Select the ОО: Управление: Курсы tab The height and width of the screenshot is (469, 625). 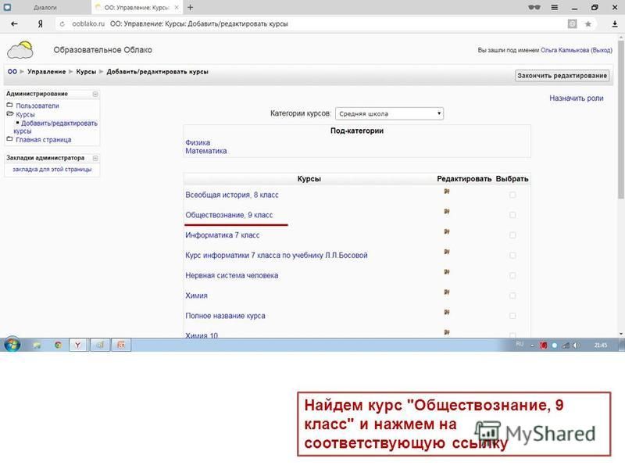(x=137, y=8)
